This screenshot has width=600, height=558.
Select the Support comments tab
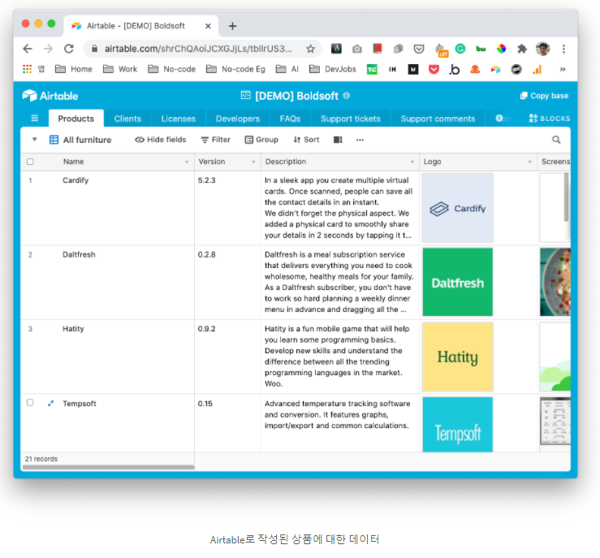click(438, 119)
